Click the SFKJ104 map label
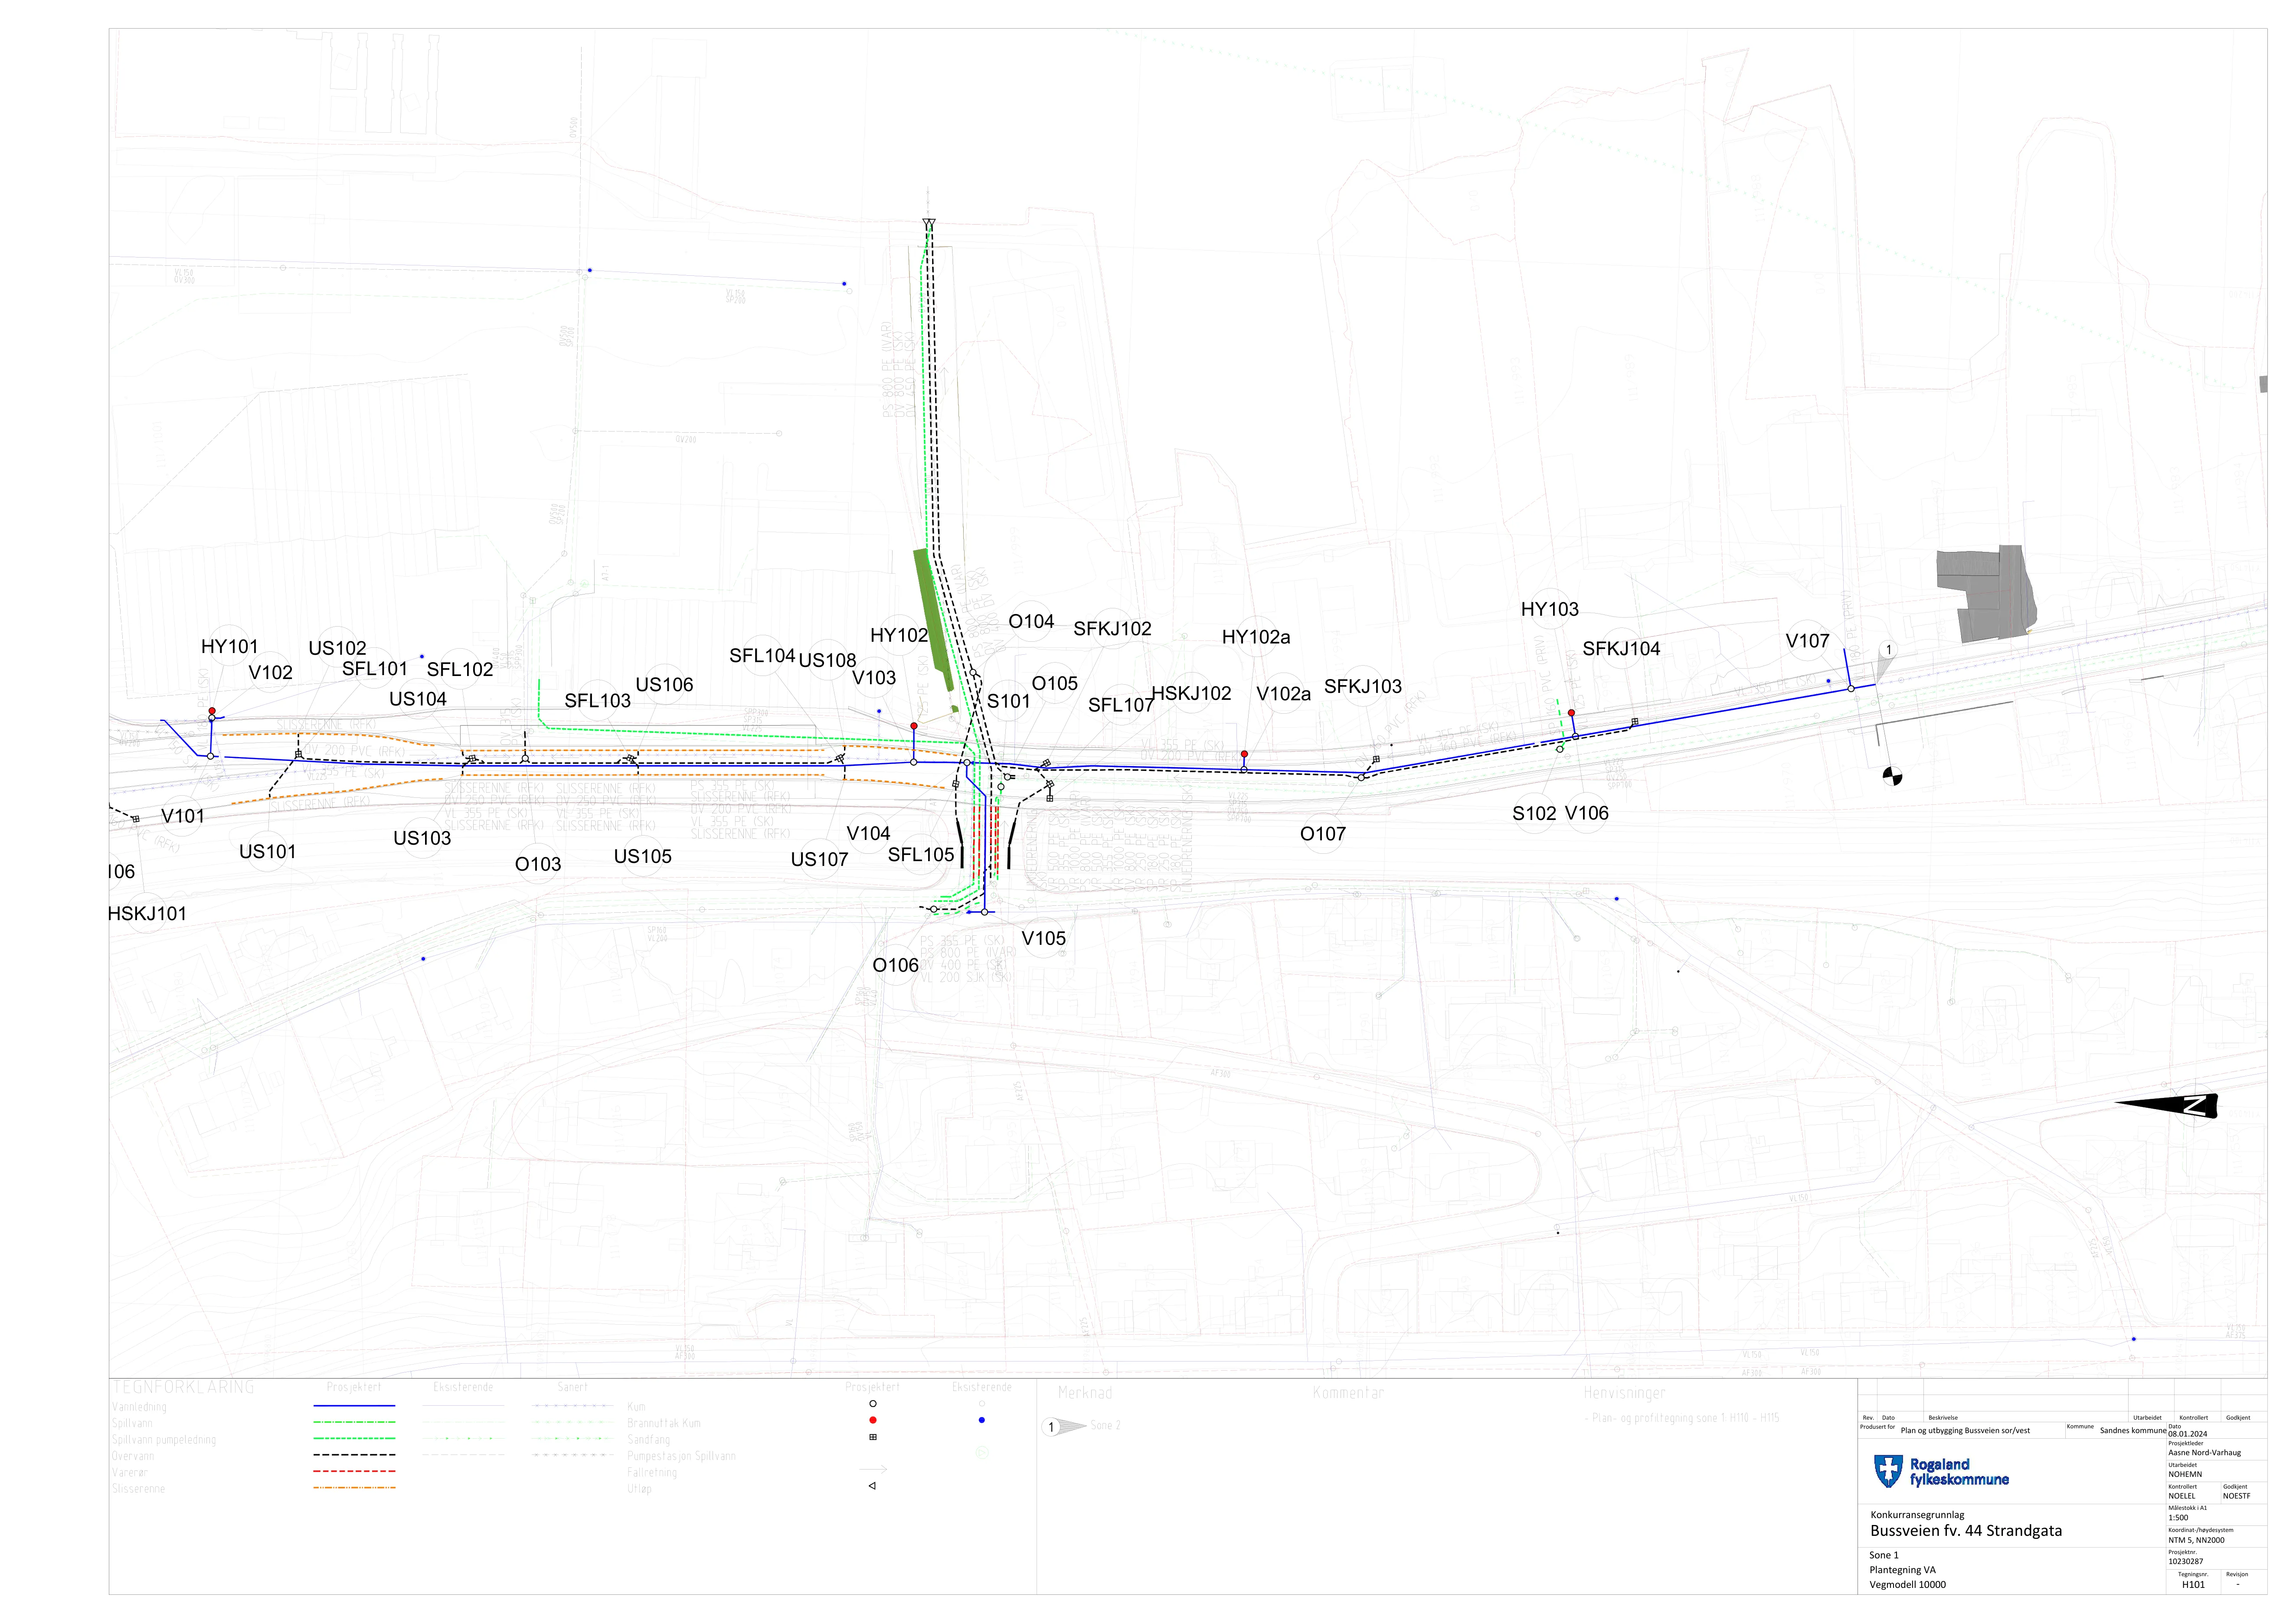This screenshot has width=2296, height=1623. coord(1621,649)
